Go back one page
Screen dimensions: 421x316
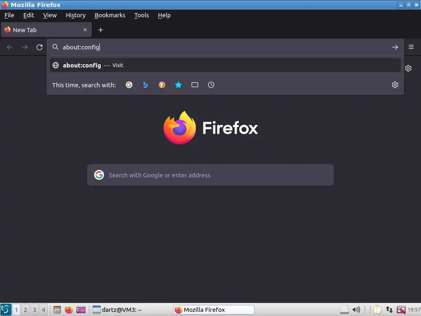click(10, 47)
